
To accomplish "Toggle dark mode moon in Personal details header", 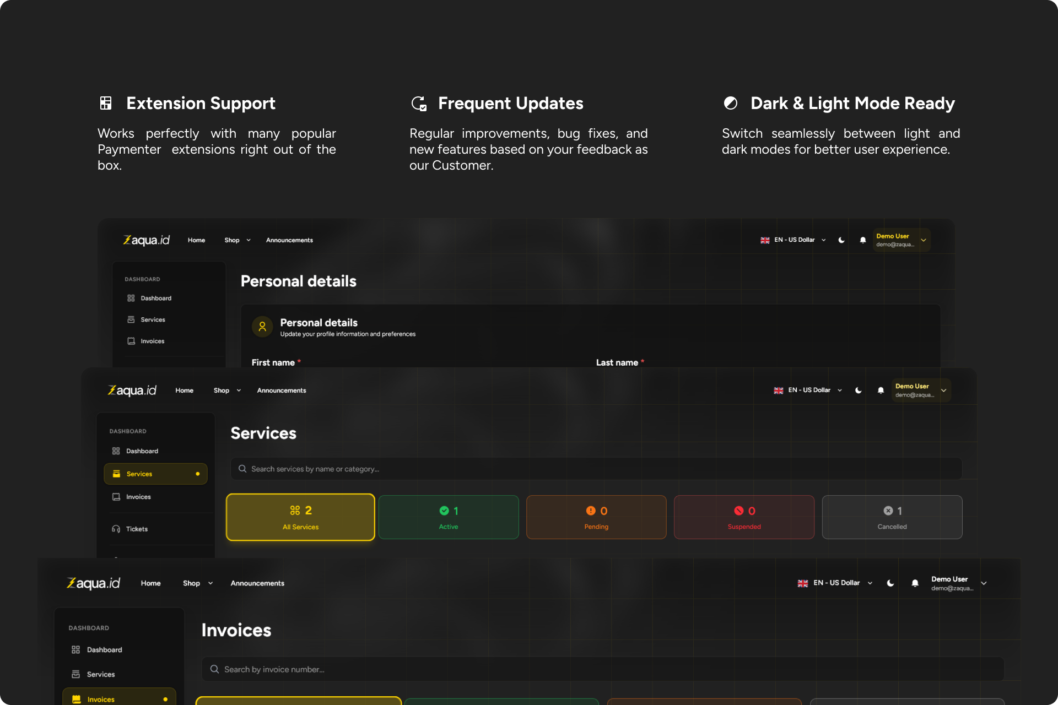I will click(x=841, y=240).
